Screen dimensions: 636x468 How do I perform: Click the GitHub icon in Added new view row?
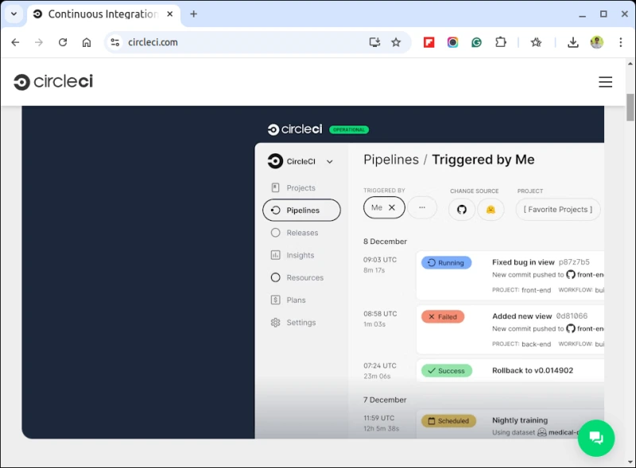(571, 328)
